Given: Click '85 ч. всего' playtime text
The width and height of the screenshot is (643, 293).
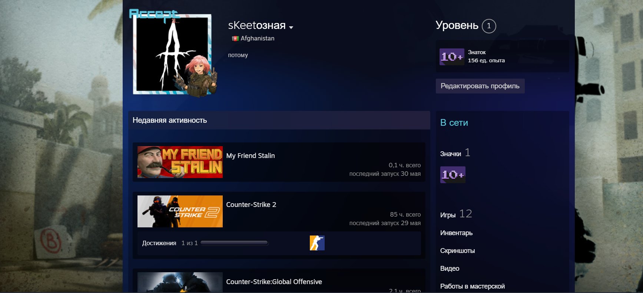Looking at the screenshot, I should (x=405, y=214).
